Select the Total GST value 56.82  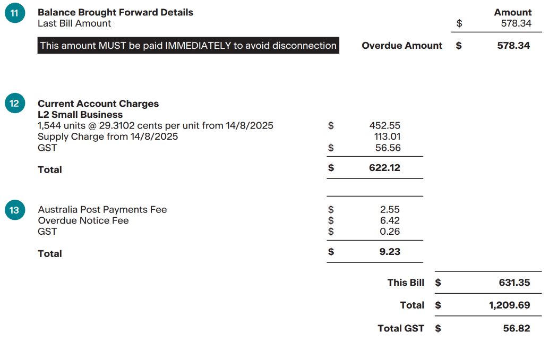click(x=516, y=329)
